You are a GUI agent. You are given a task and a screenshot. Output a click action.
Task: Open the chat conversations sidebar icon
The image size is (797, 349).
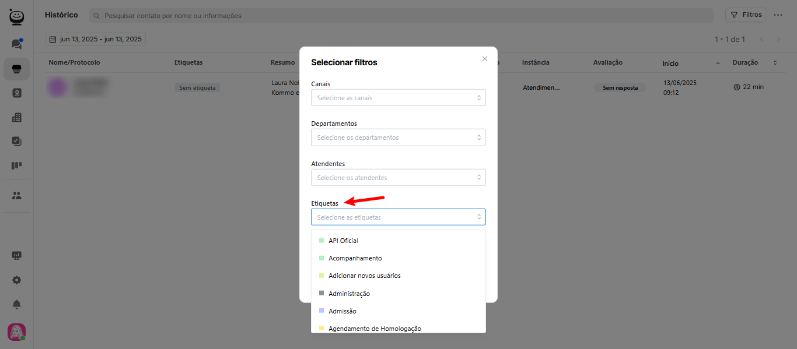16,44
